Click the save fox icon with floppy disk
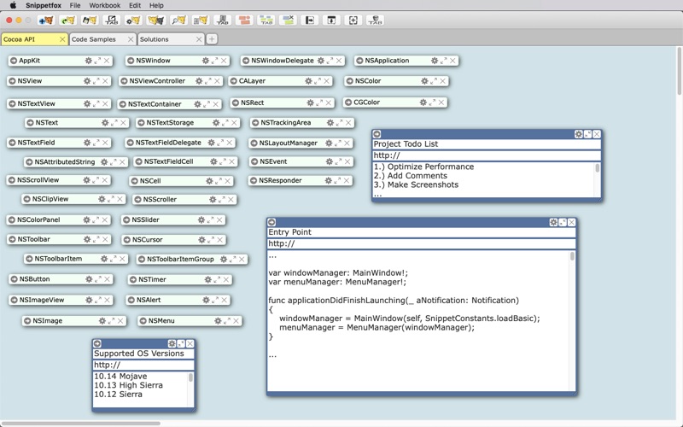 point(90,20)
